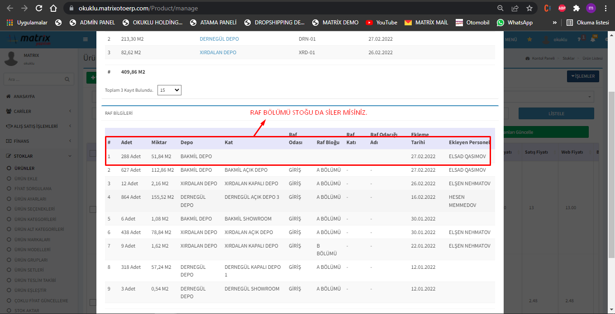Click the XIRDALAN DEPO link
The image size is (615, 314).
[x=218, y=52]
